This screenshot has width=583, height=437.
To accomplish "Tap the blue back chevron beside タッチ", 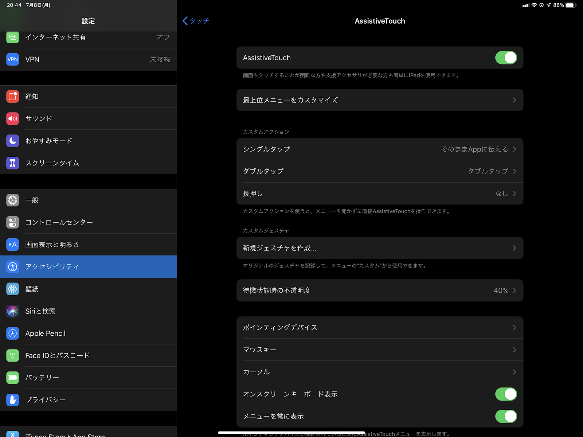I will click(185, 21).
